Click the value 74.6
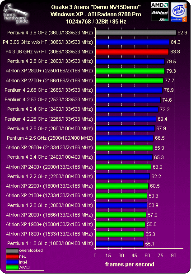This screenshot has width=191, height=274. click(167, 100)
